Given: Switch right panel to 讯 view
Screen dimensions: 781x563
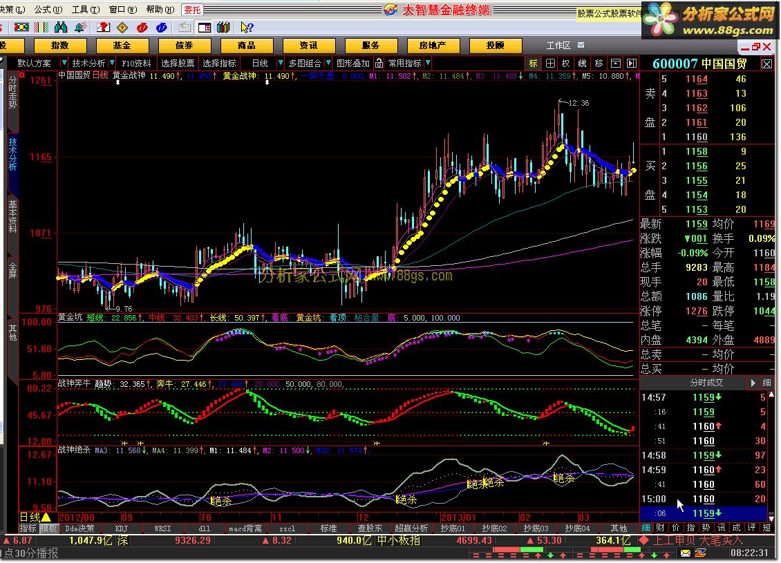Looking at the screenshot, I should coord(722,528).
